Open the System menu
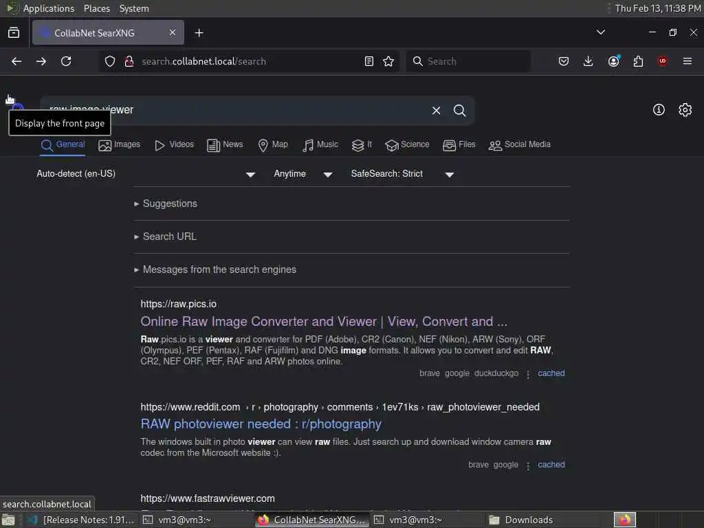This screenshot has height=528, width=704. tap(134, 8)
